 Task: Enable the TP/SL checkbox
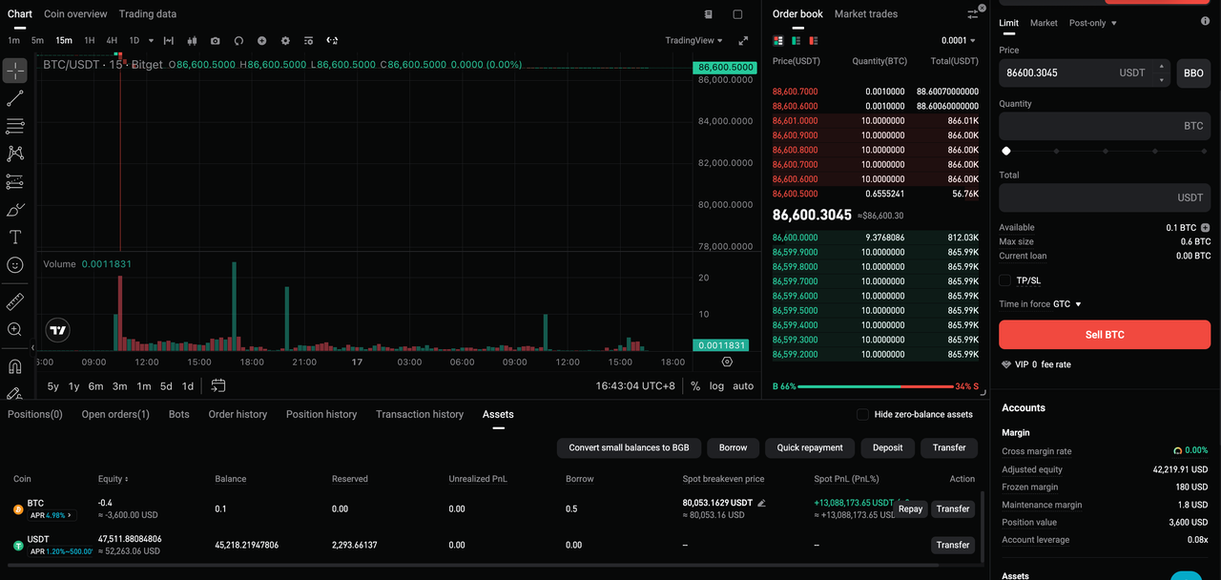tap(1004, 280)
